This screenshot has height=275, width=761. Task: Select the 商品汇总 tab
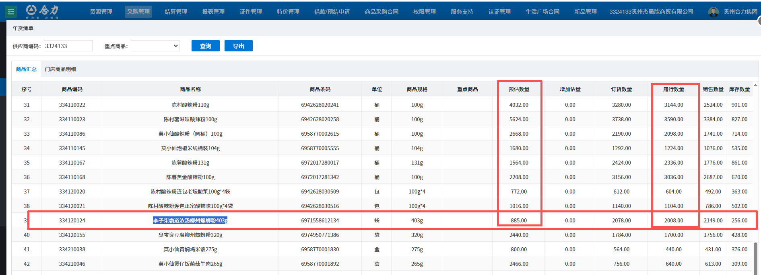(26, 69)
